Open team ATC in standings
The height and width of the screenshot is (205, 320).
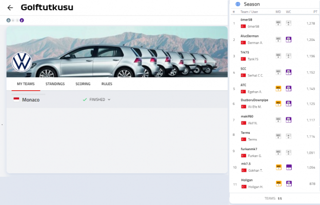click(243, 85)
